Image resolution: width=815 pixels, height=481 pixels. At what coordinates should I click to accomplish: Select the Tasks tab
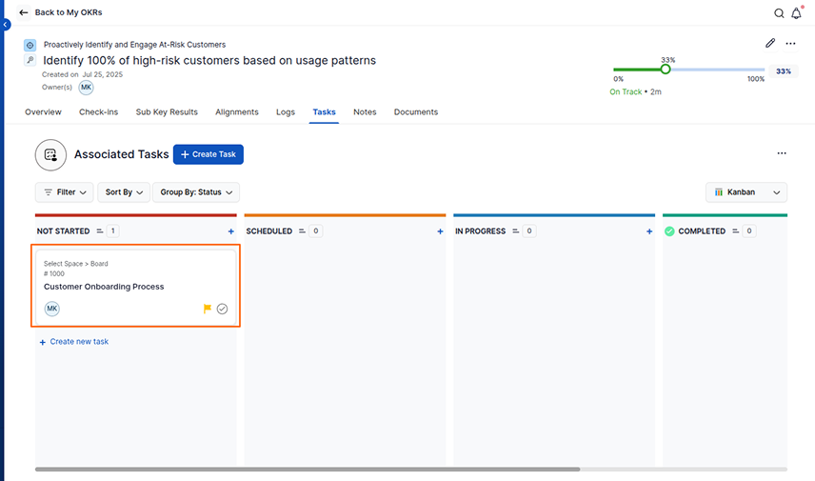pyautogui.click(x=325, y=111)
